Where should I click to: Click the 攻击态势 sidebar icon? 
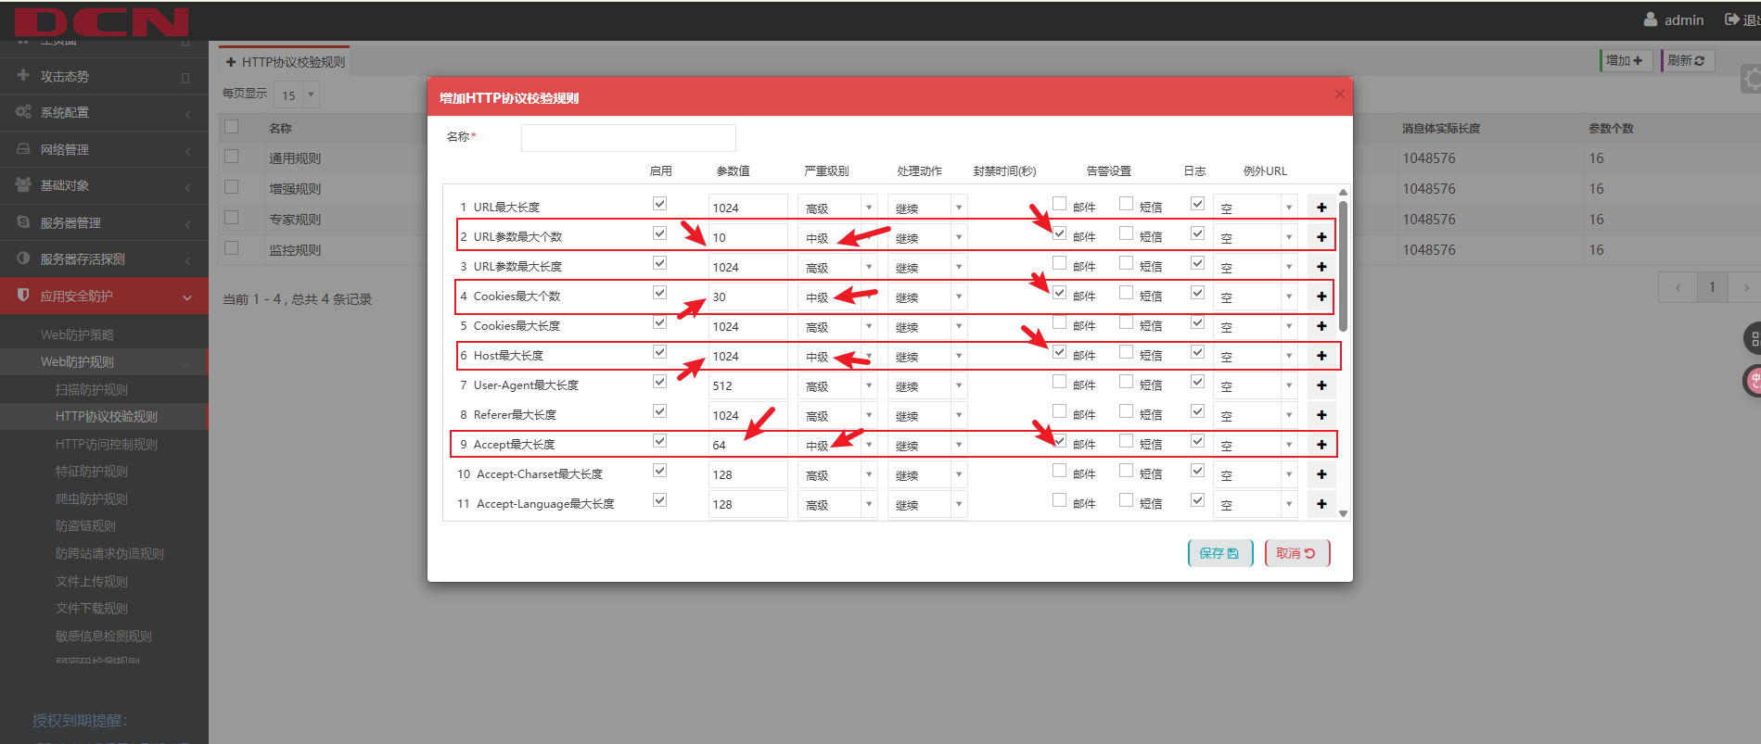[23, 75]
